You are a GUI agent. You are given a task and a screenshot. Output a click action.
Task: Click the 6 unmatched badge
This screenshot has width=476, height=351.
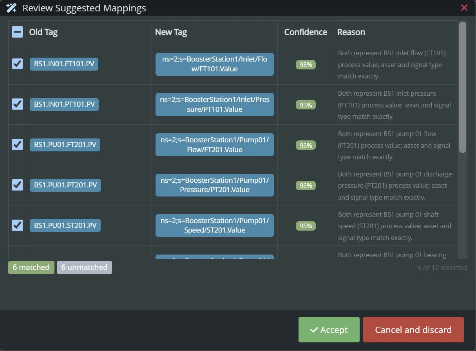tap(84, 267)
